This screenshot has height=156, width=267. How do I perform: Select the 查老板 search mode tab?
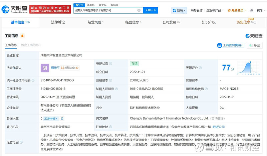click(x=90, y=5)
